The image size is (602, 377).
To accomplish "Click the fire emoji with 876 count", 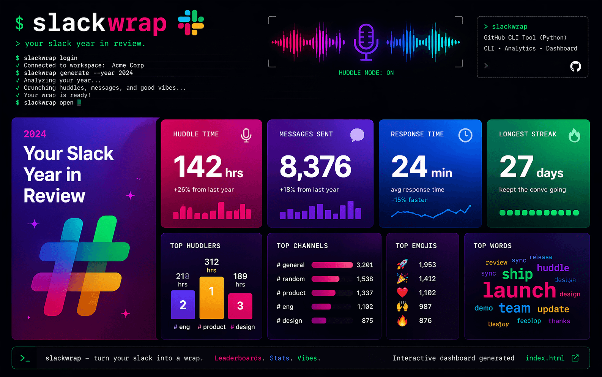I will 402,320.
